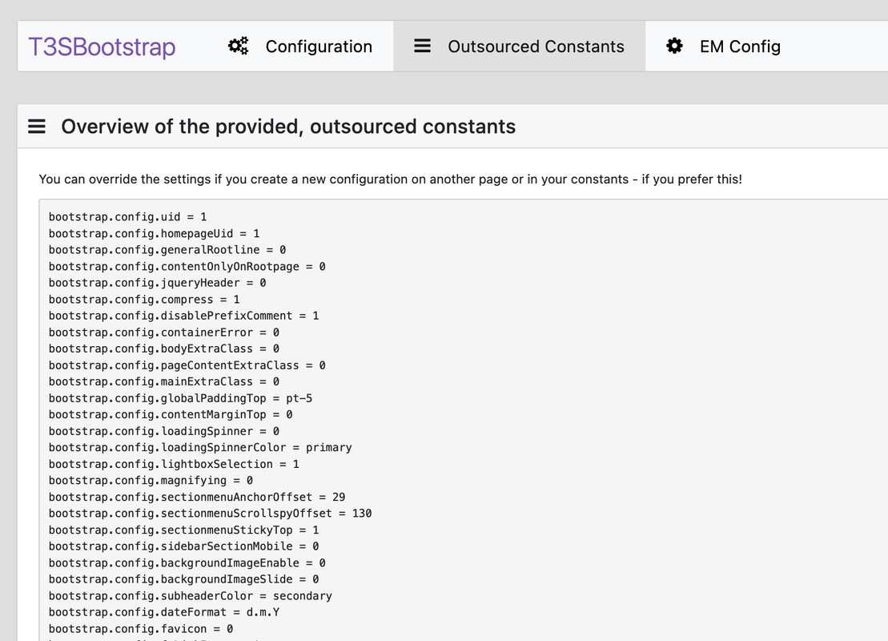The image size is (888, 641).
Task: Click the Overview of outsourced constants heading
Action: [288, 127]
